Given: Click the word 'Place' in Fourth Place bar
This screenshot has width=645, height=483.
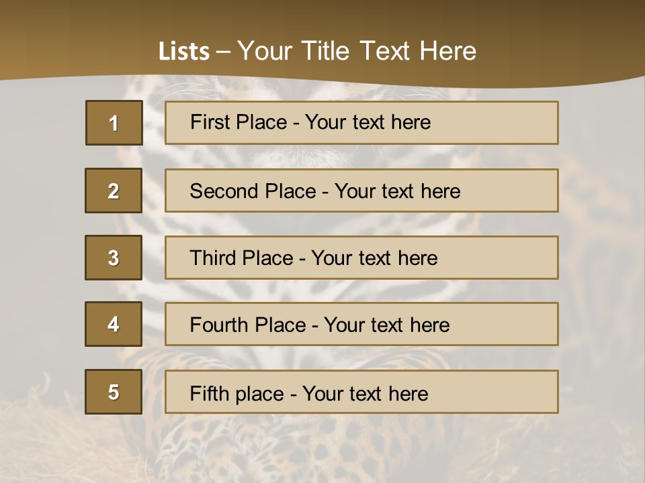Looking at the screenshot, I should [278, 325].
